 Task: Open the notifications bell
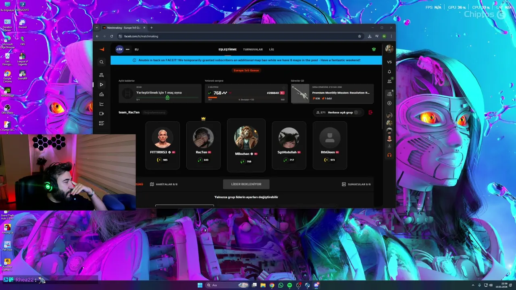389,72
